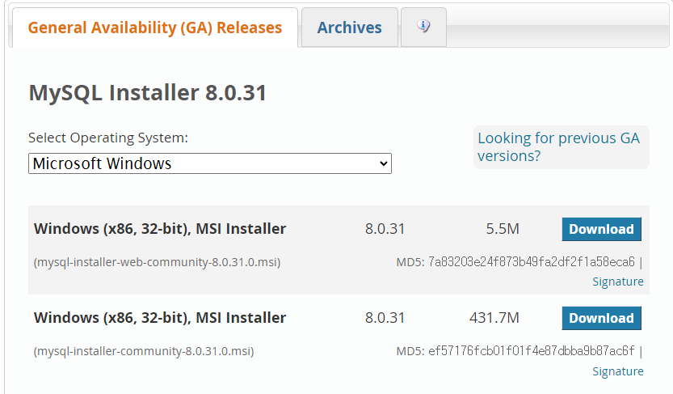Click the 431.7M file size value
The image size is (673, 394).
(494, 318)
